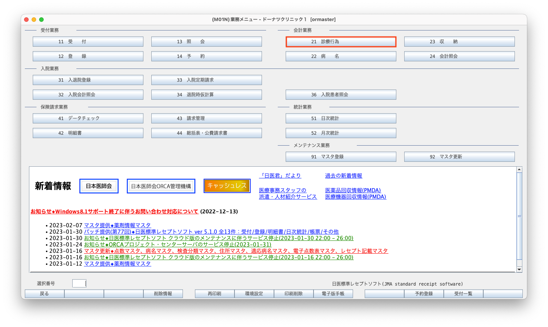Click the 戻る button
This screenshot has height=327, width=548.
(x=44, y=294)
